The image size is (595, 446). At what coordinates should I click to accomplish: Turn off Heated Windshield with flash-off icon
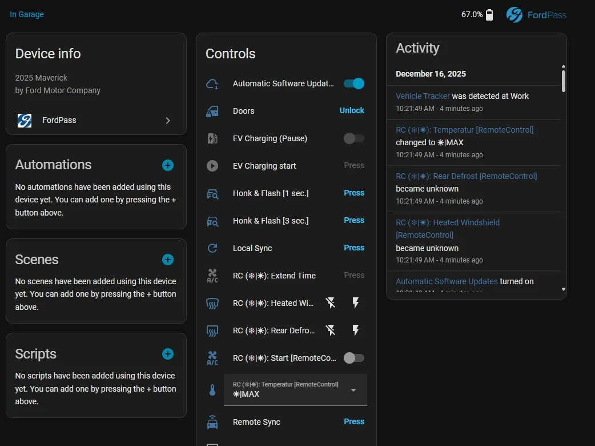tap(331, 303)
